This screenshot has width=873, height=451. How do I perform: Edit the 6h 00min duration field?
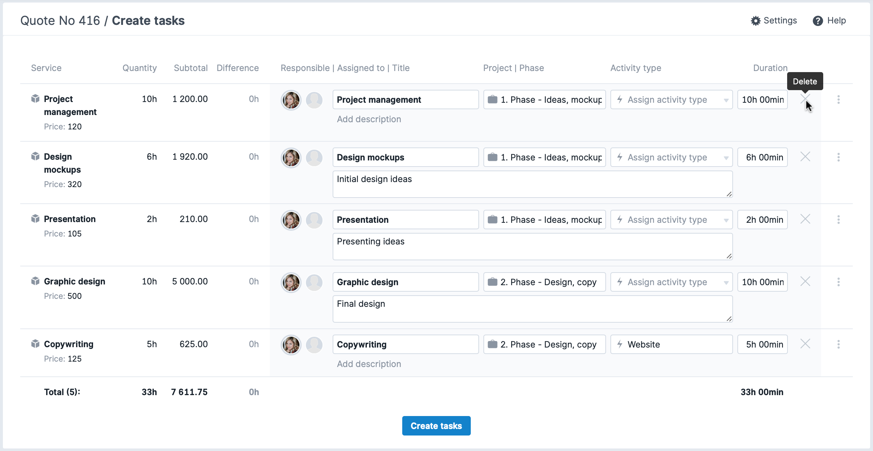coord(763,157)
